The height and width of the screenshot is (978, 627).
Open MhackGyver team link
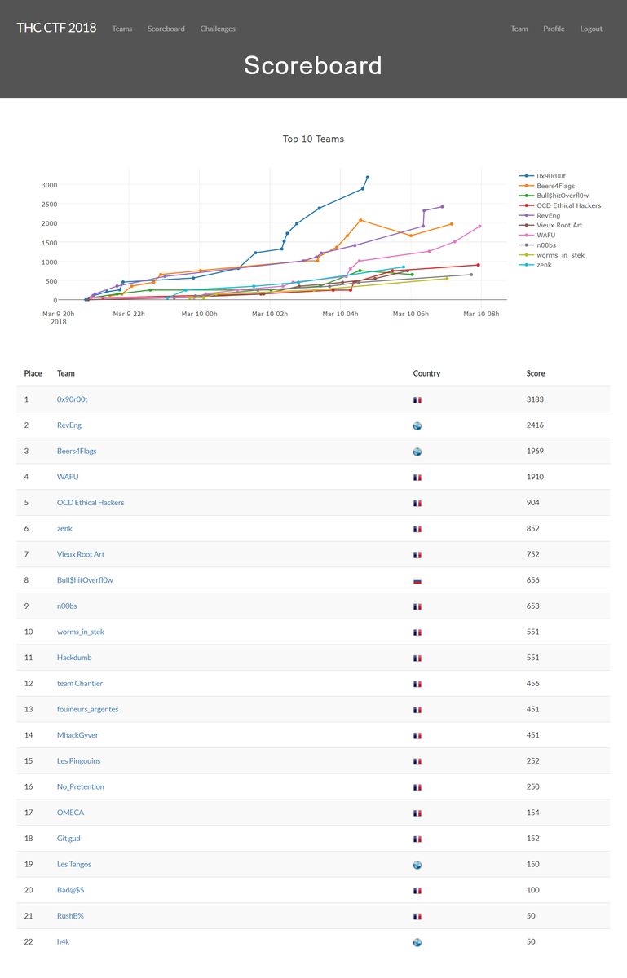coord(77,735)
